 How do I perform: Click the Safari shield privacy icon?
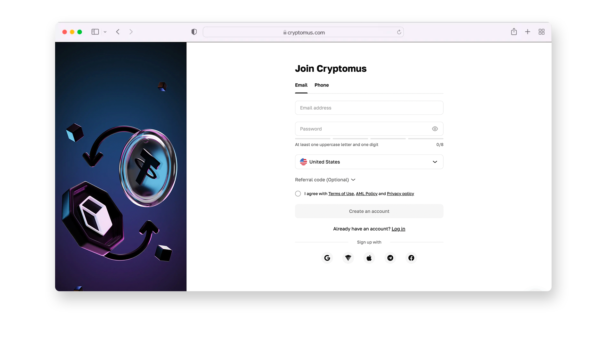(x=194, y=32)
